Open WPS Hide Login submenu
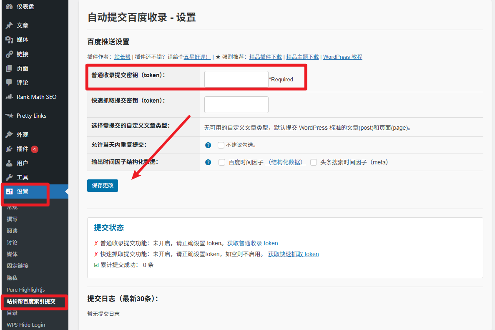Image resolution: width=495 pixels, height=330 pixels. pos(26,325)
